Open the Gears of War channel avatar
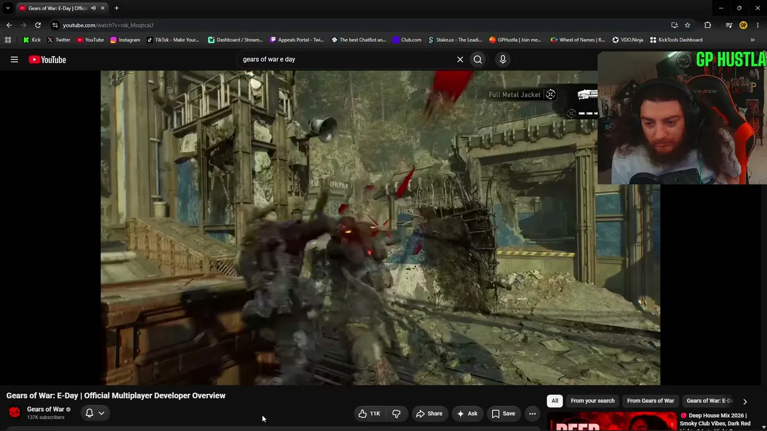This screenshot has height=431, width=767. [14, 412]
